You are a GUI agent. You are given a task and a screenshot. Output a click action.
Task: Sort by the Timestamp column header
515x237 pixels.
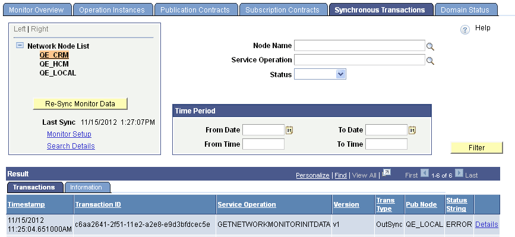click(x=26, y=204)
